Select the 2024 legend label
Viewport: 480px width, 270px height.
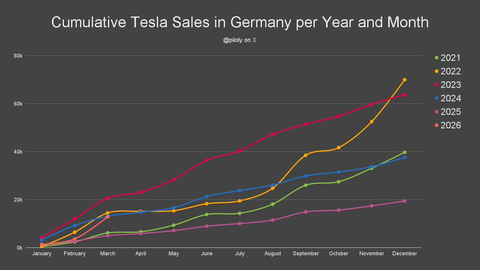pos(450,98)
